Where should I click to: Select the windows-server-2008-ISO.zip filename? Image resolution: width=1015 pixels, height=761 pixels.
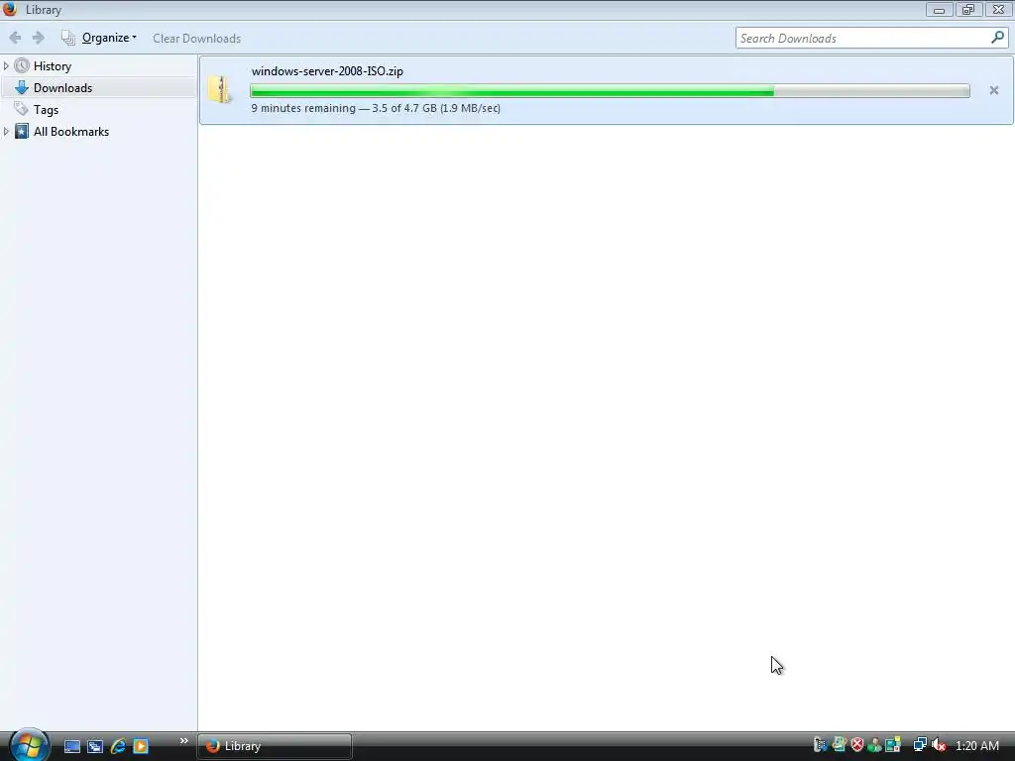(x=327, y=71)
